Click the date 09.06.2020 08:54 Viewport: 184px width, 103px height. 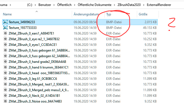85,22
